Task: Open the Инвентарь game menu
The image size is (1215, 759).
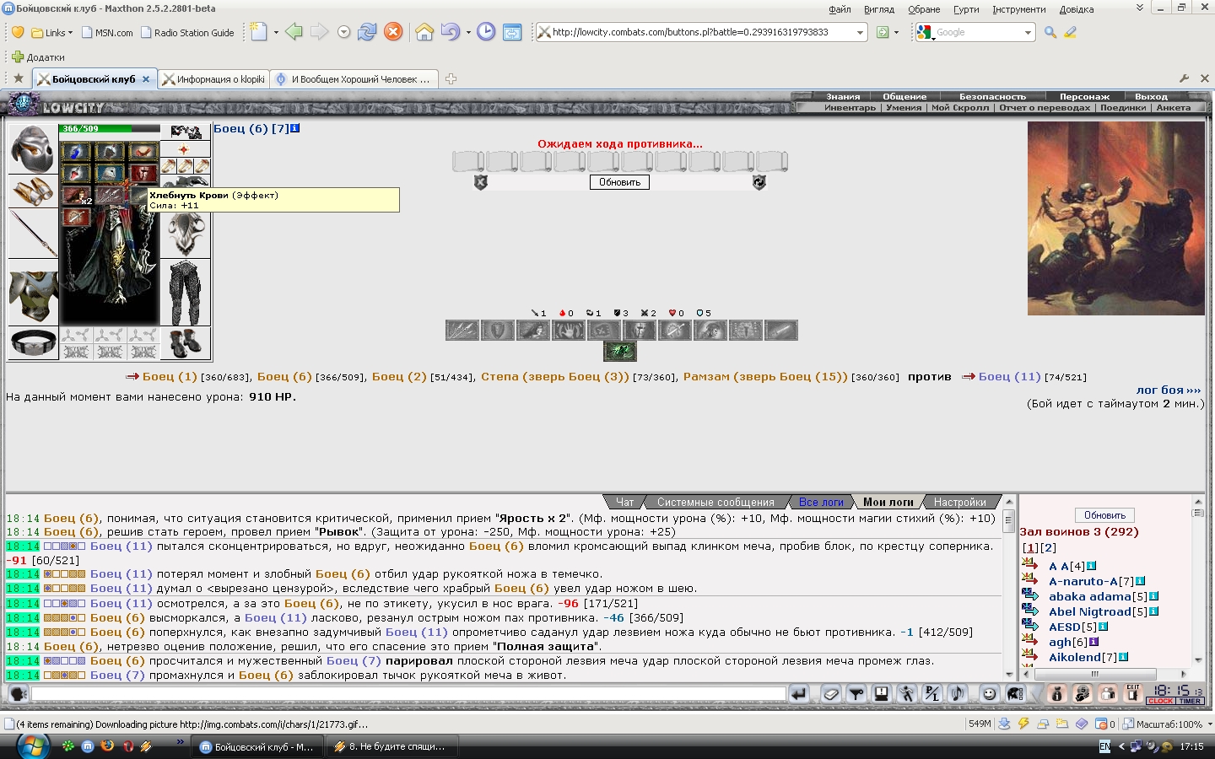Action: 850,108
